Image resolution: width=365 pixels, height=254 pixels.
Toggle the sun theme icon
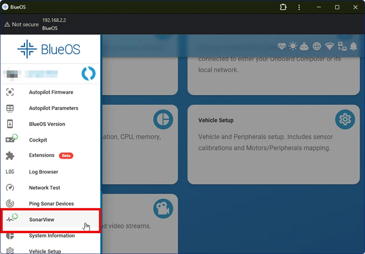[x=293, y=46]
